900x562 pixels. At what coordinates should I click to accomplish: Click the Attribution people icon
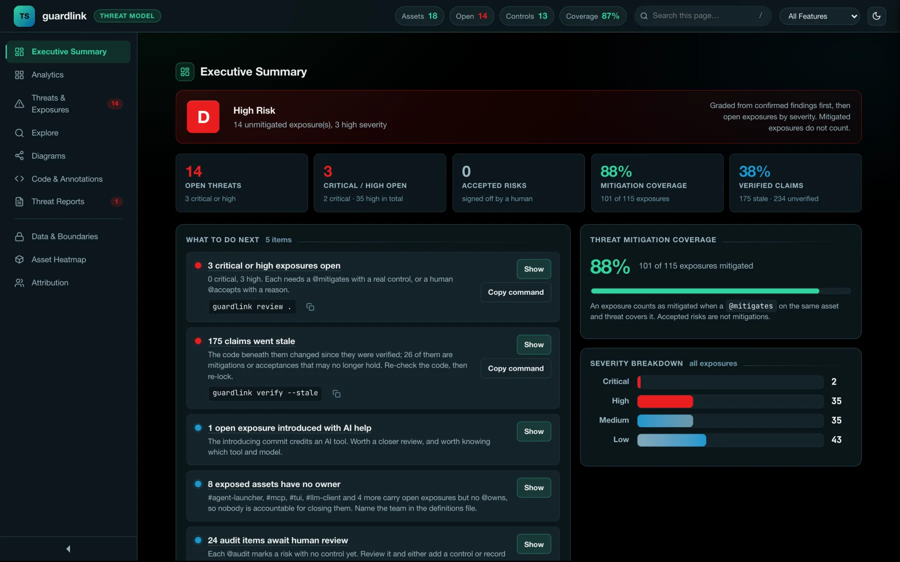(x=19, y=283)
